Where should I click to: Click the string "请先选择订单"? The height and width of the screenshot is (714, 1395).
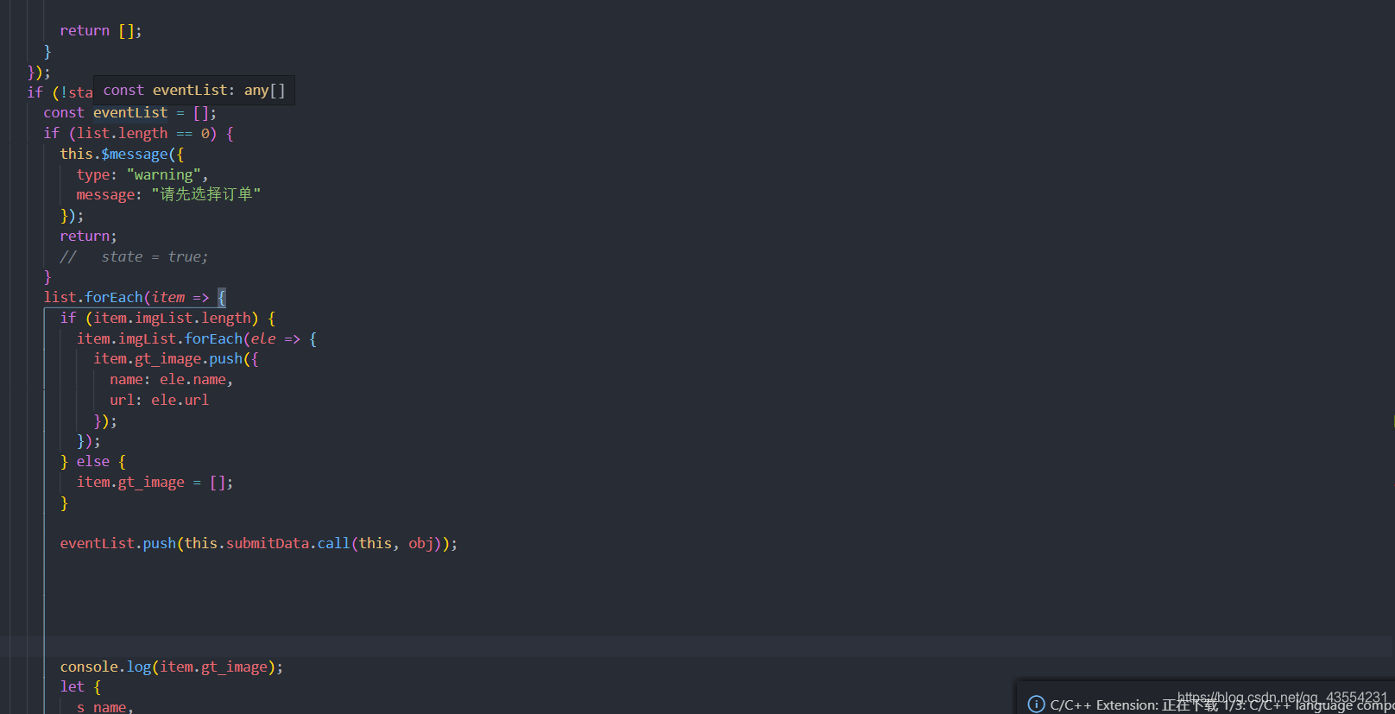coord(206,194)
